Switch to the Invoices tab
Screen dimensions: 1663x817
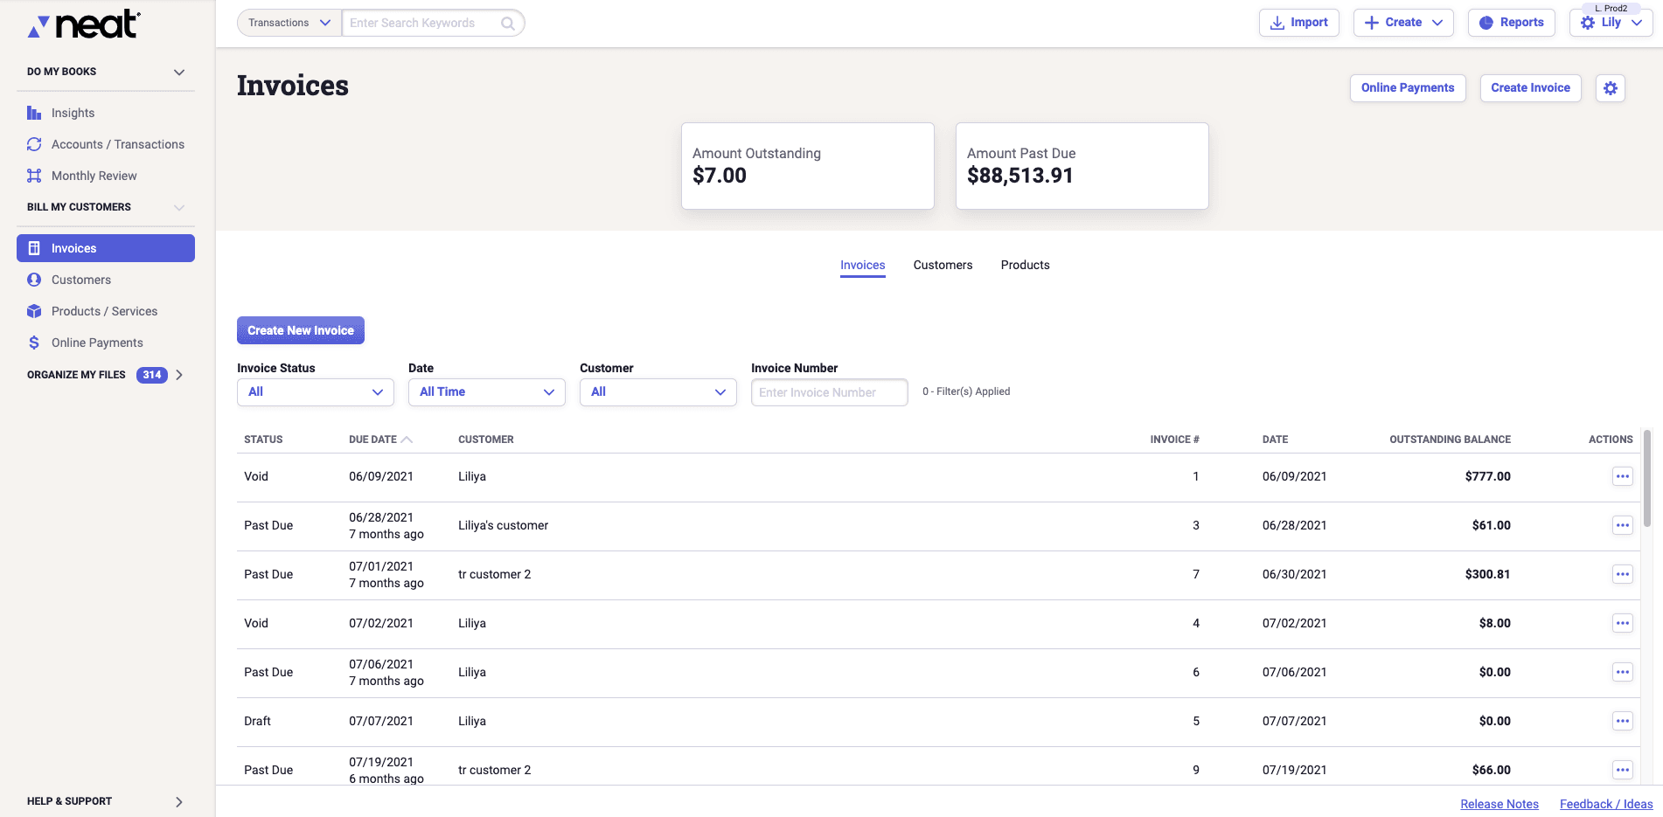[863, 265]
